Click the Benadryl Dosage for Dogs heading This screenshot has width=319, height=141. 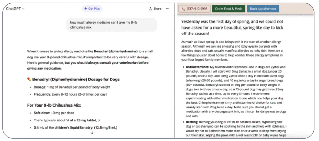pos(76,79)
